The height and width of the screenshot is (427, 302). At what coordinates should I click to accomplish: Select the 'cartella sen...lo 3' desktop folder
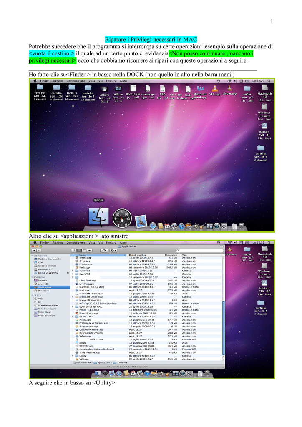tap(88, 93)
